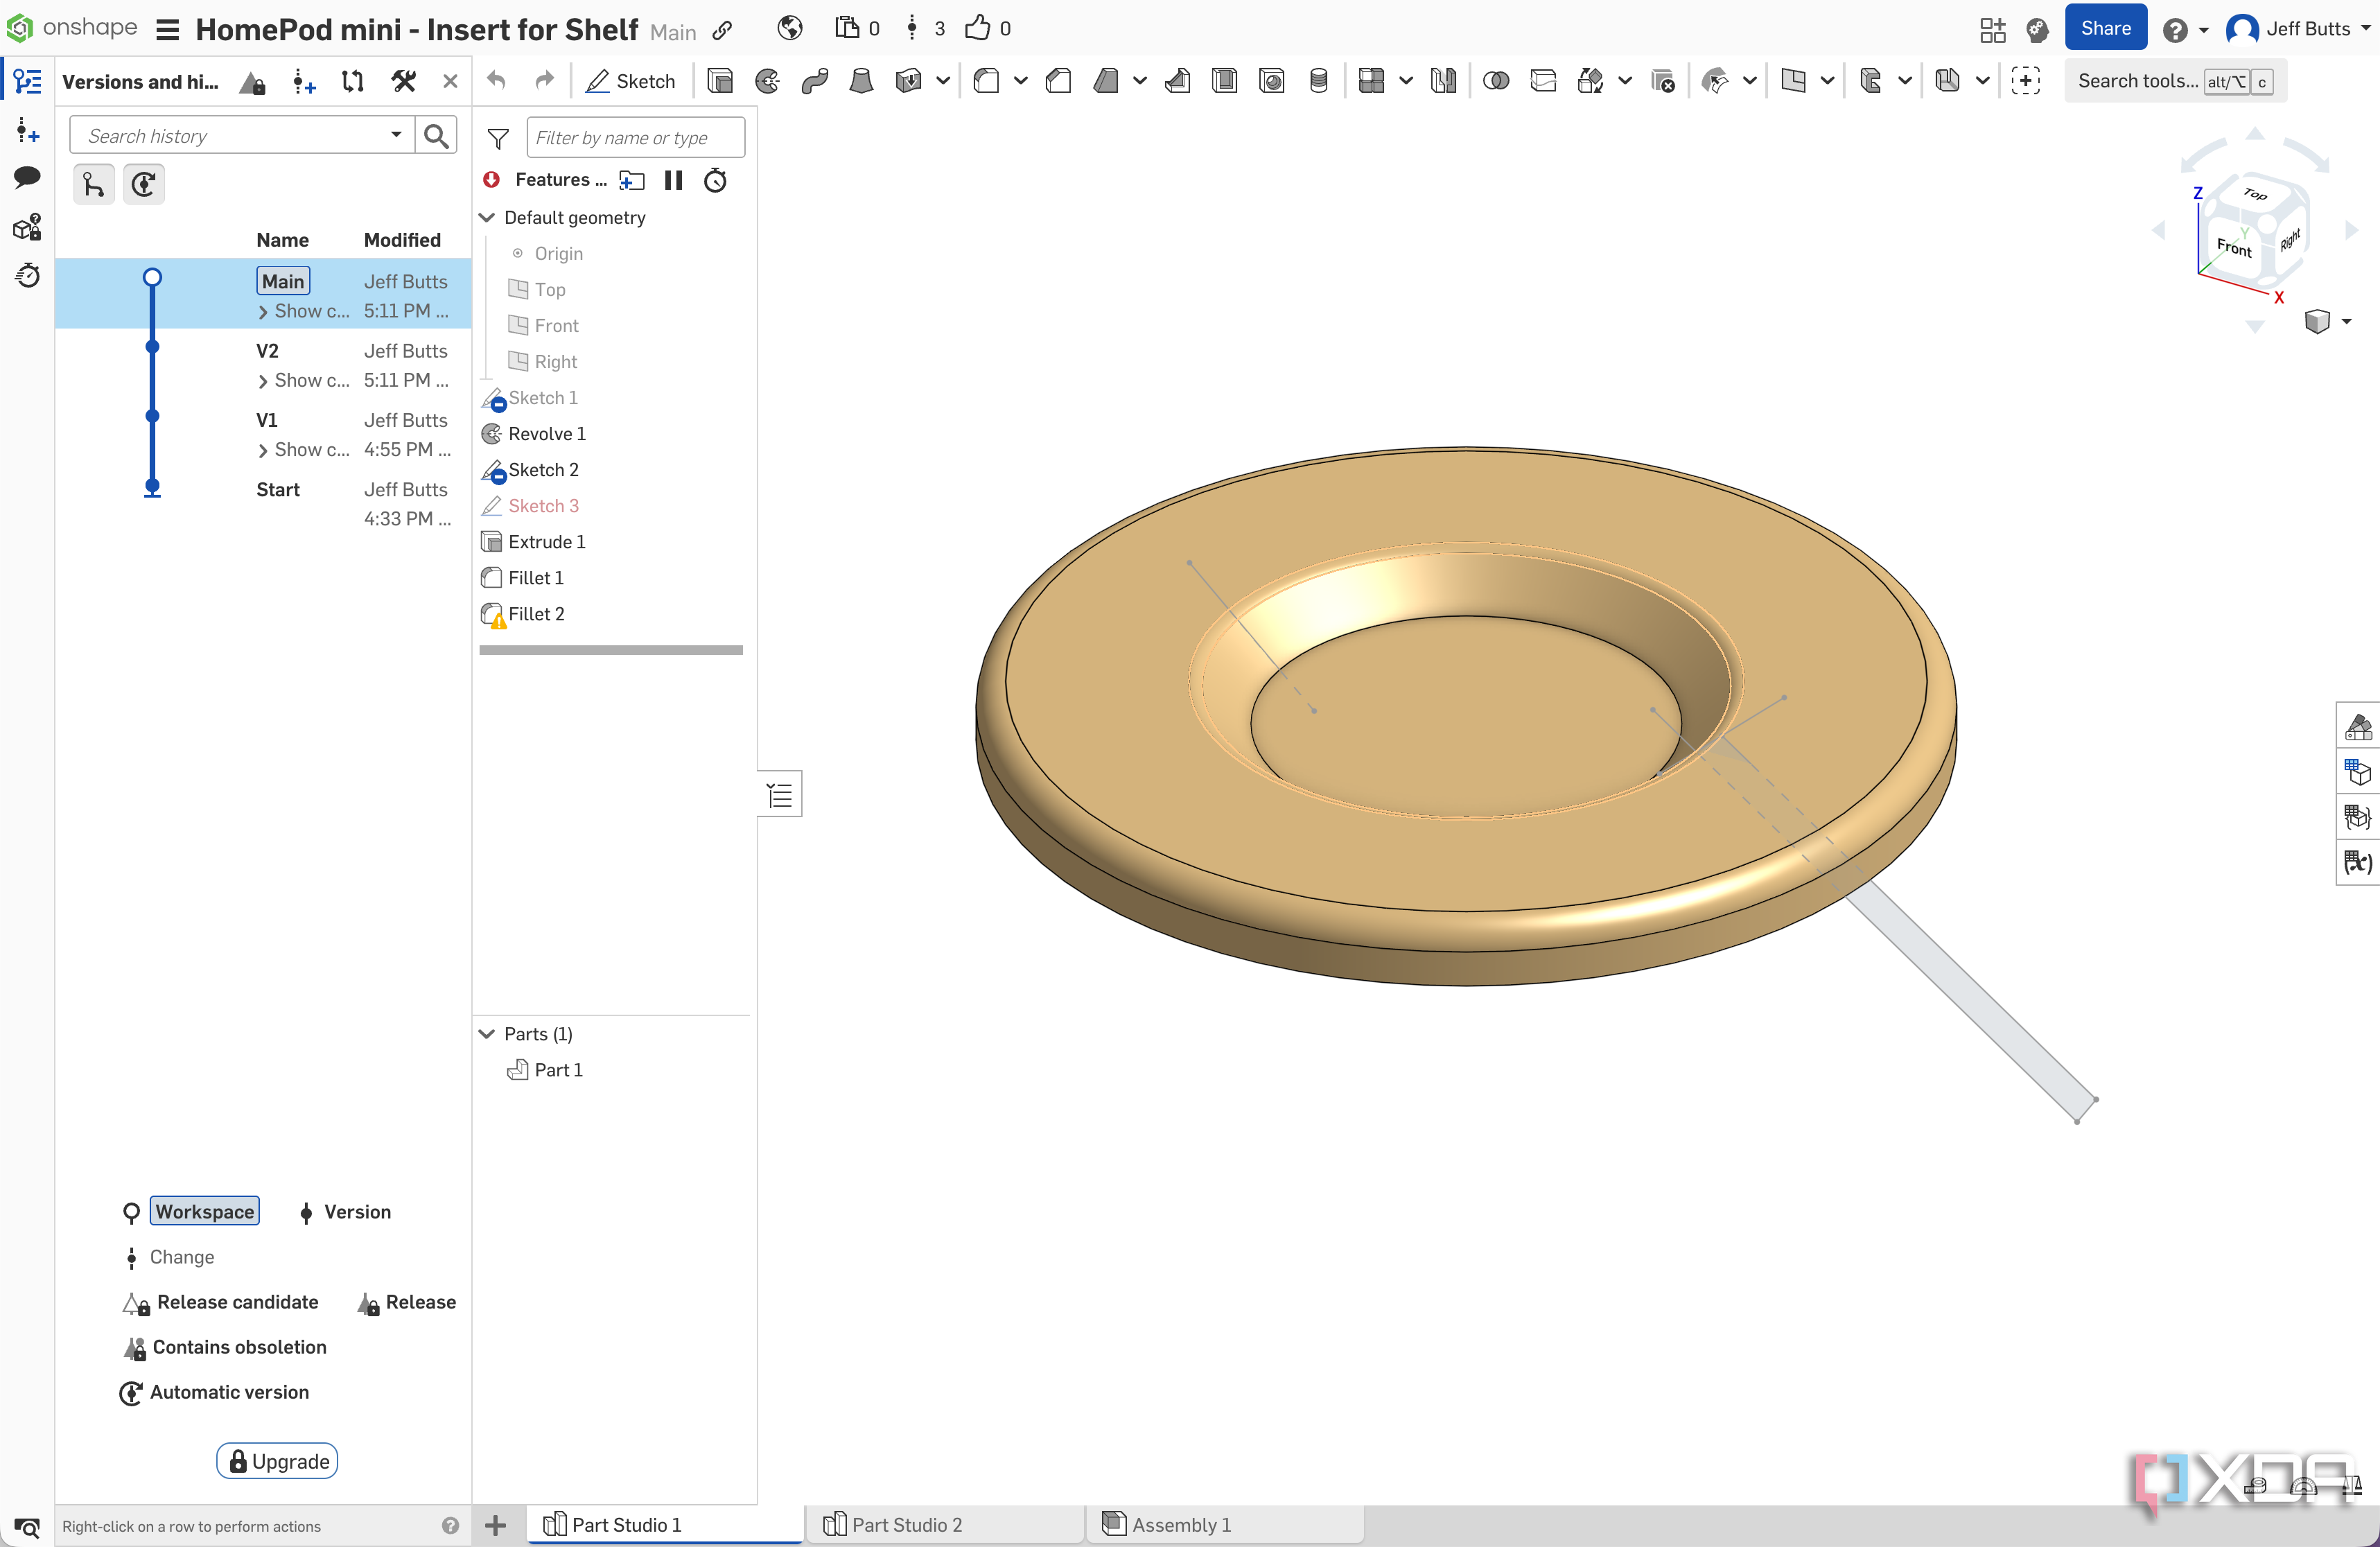
Task: Select the Extrude tool in toolbar
Action: pyautogui.click(x=720, y=81)
